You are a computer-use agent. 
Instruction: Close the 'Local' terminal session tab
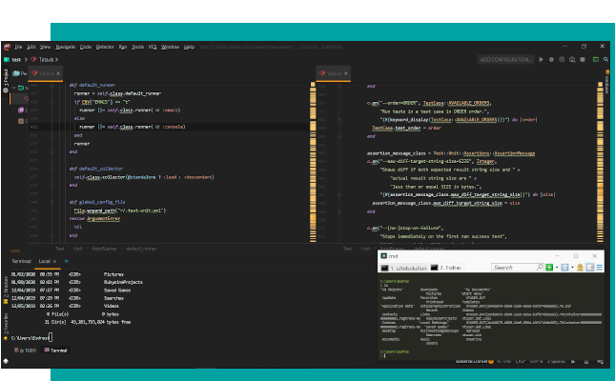[55, 261]
